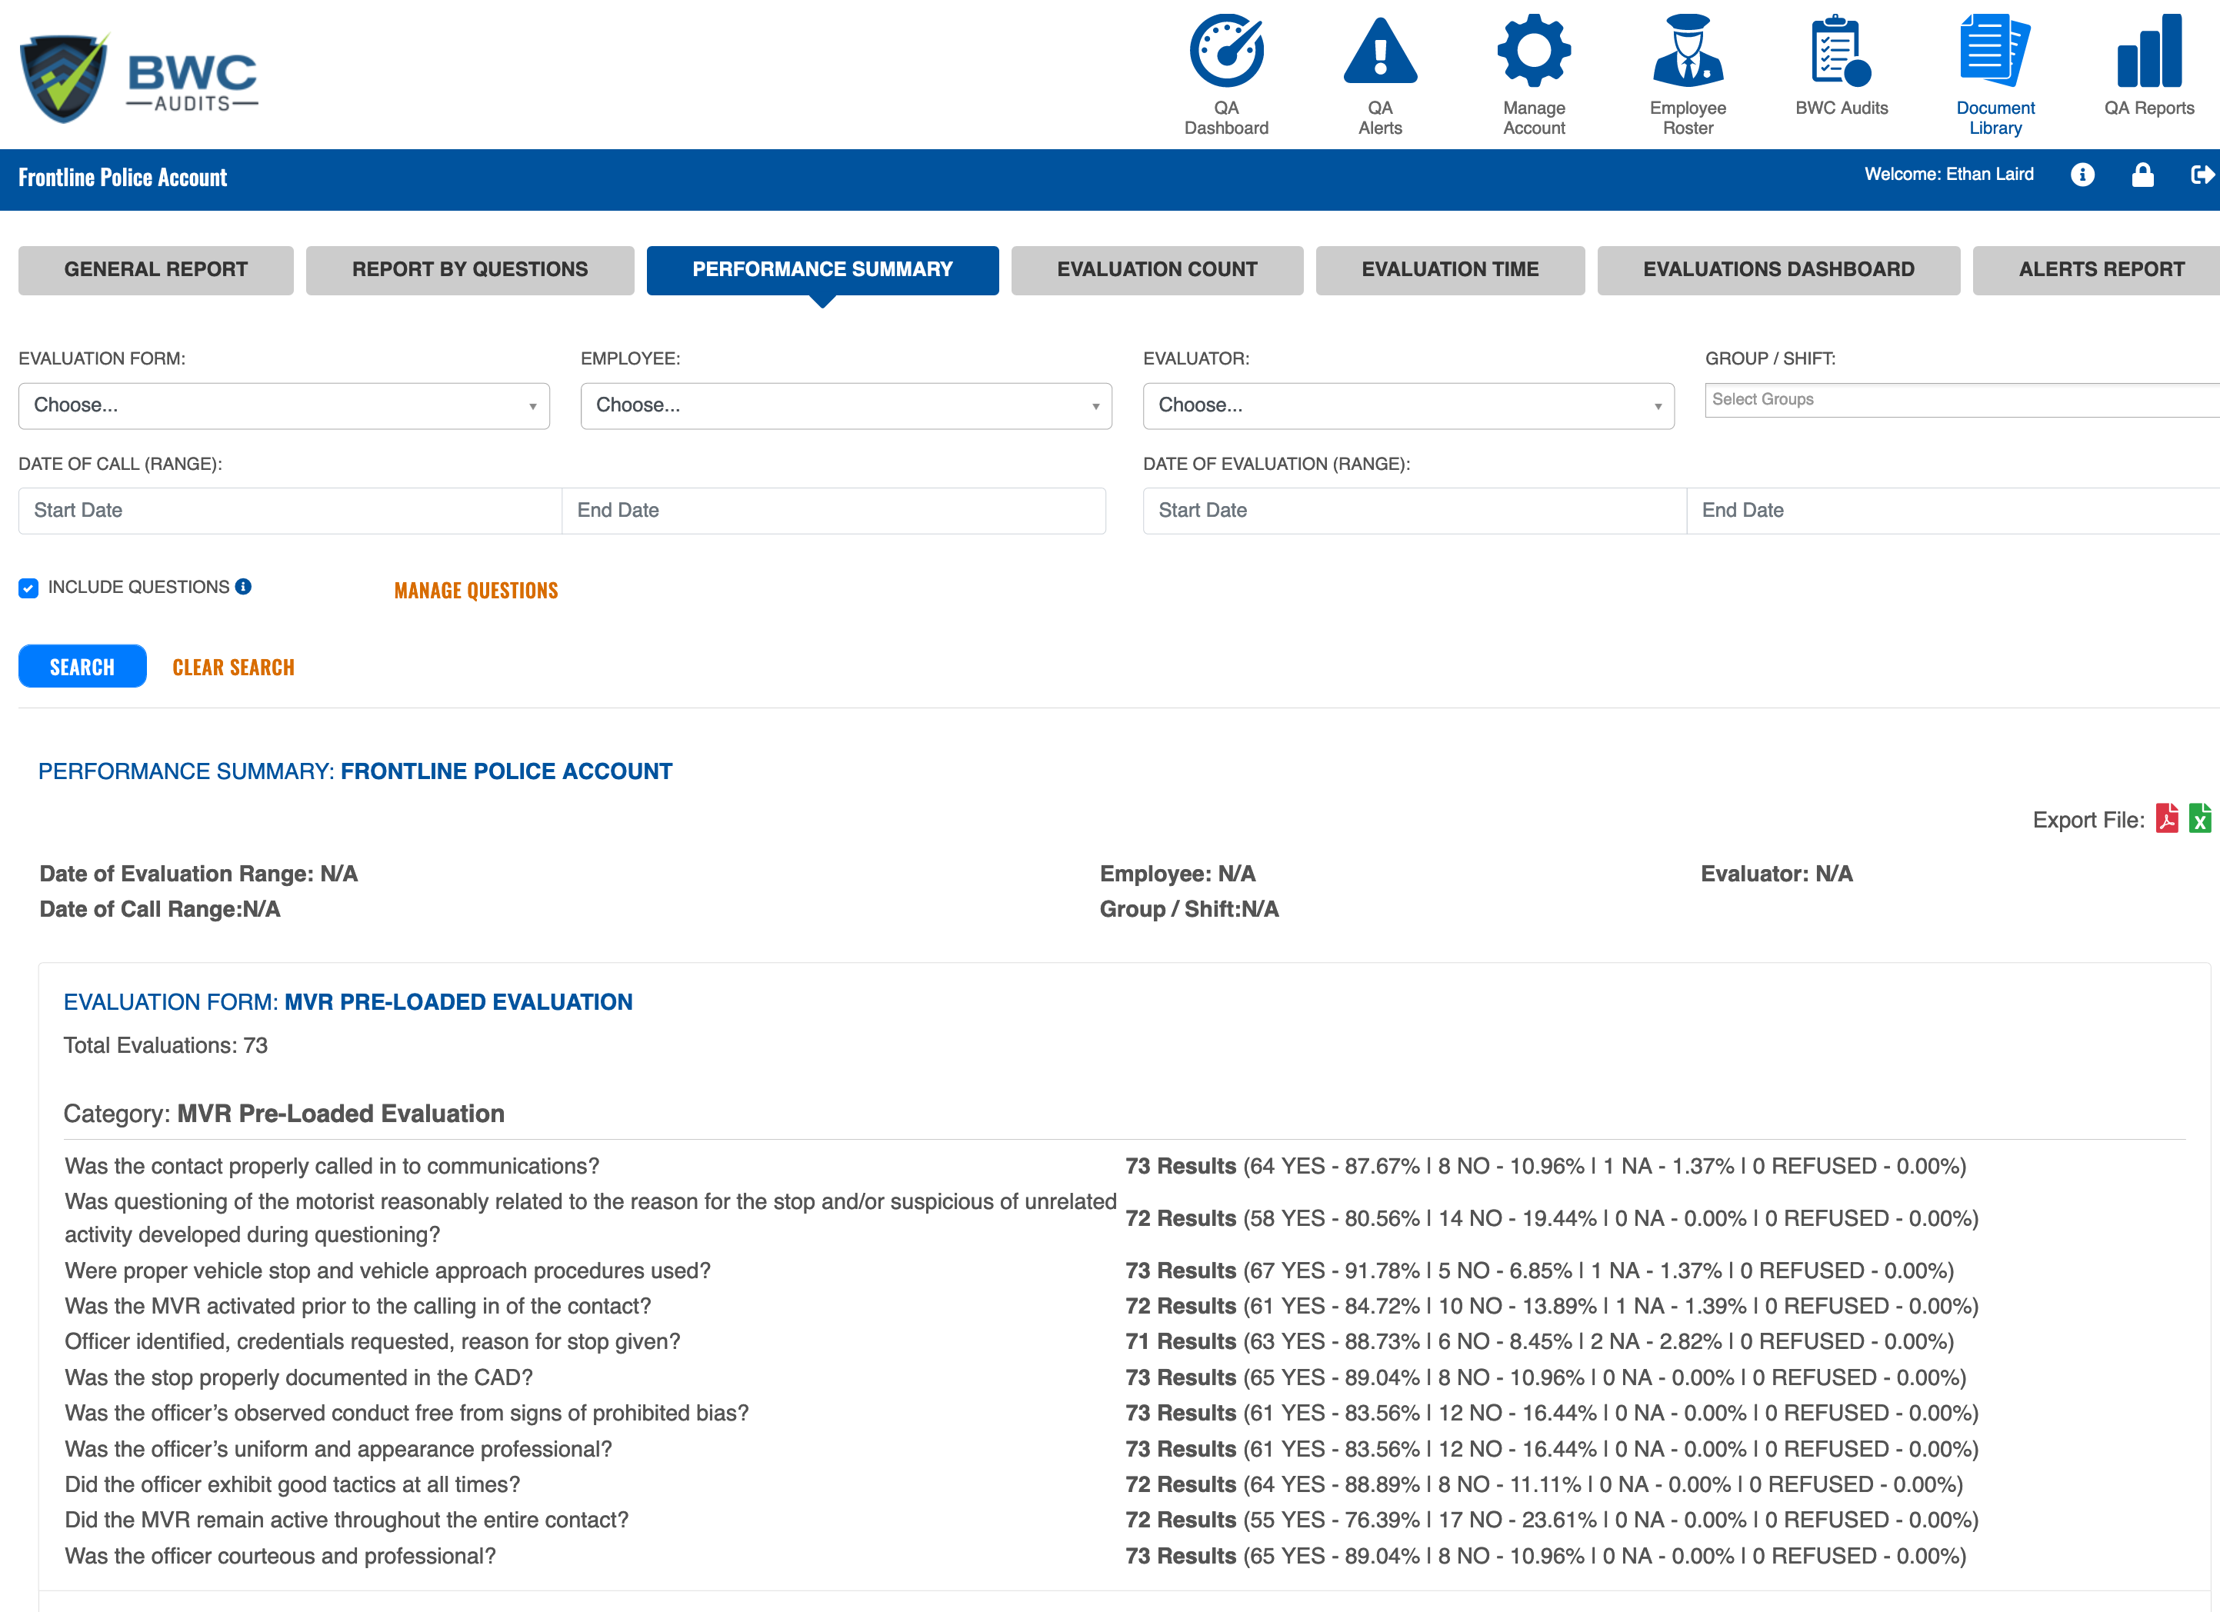Image resolution: width=2220 pixels, height=1612 pixels.
Task: Click Date of Evaluation Start Date field
Action: click(1415, 511)
